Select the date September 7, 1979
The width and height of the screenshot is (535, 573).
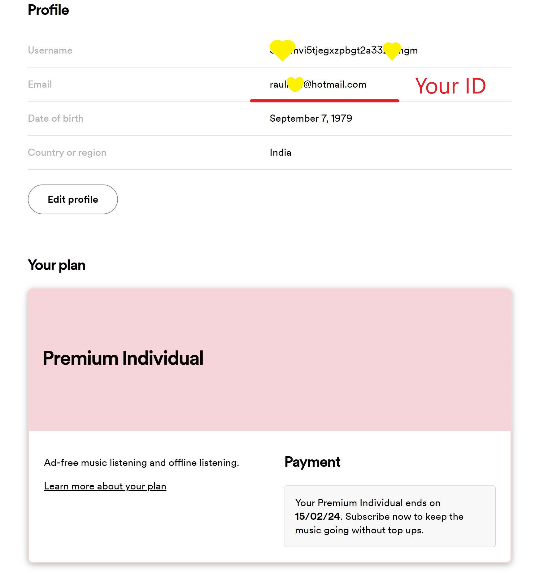click(x=311, y=118)
